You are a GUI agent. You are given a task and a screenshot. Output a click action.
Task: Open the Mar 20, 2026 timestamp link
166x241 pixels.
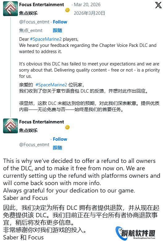[87, 5]
